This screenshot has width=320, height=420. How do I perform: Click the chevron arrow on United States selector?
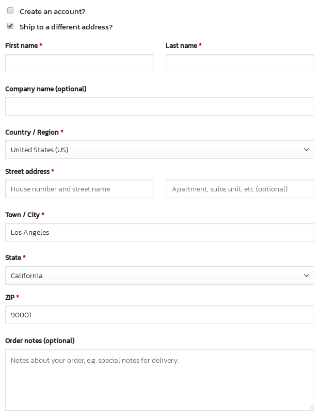pyautogui.click(x=307, y=150)
